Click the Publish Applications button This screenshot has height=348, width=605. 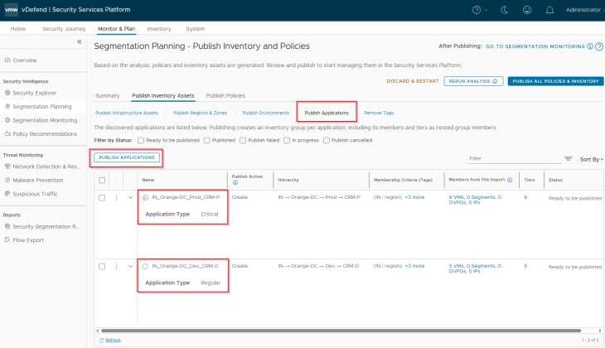125,157
